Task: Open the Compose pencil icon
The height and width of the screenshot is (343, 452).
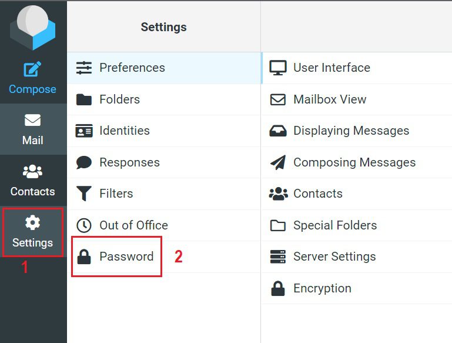Action: click(x=32, y=69)
